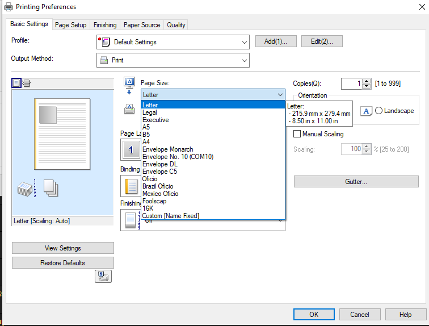The height and width of the screenshot is (326, 429).
Task: Select Legal page size
Action: (213, 112)
